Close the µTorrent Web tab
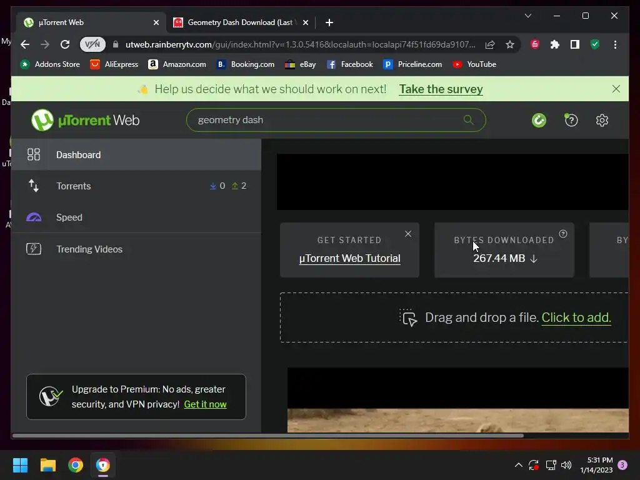The width and height of the screenshot is (640, 480). (x=156, y=22)
